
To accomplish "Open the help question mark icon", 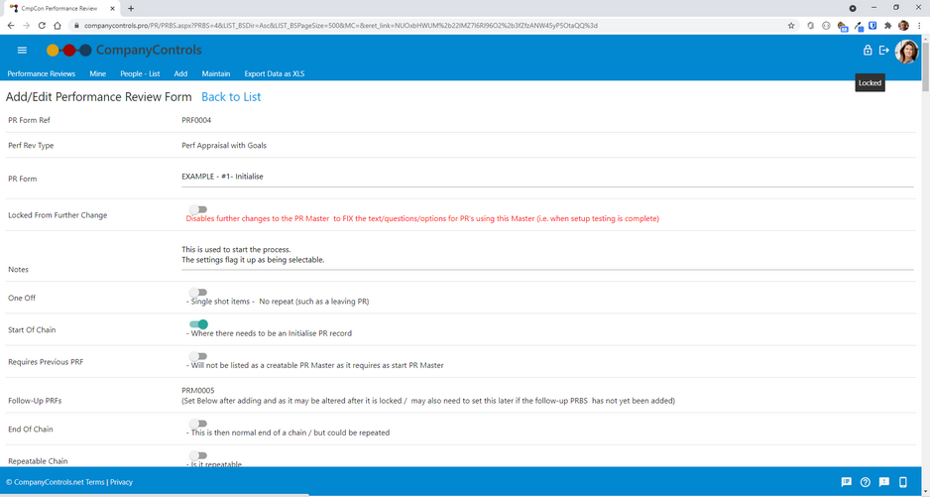I will [866, 481].
